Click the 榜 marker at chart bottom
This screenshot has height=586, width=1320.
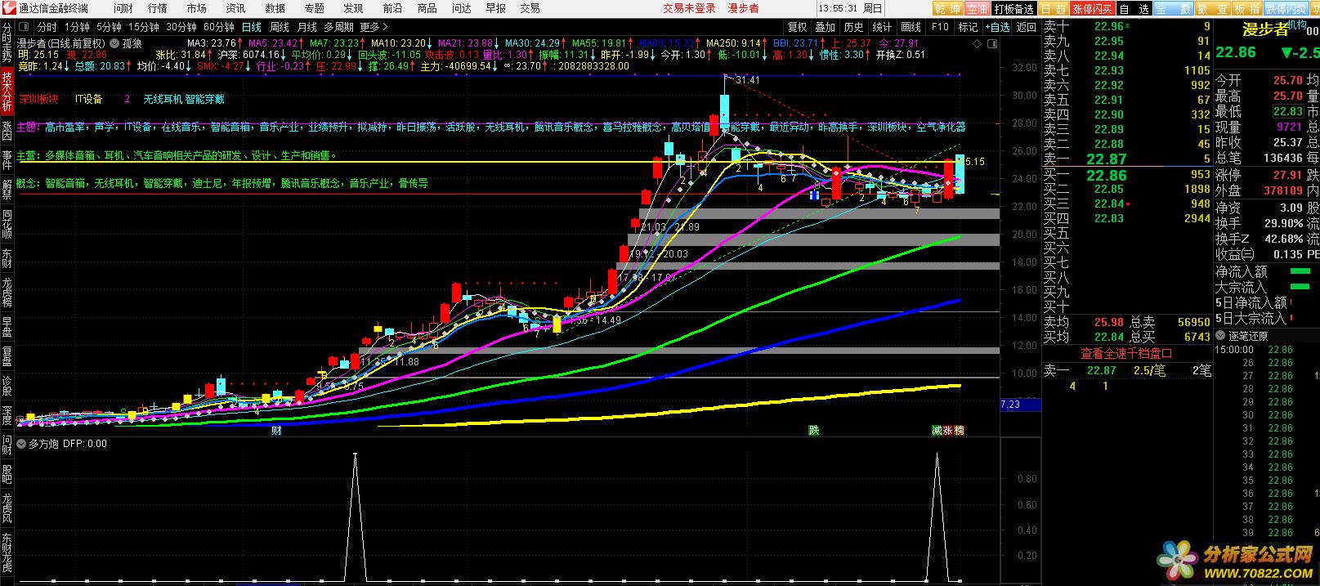[x=959, y=431]
